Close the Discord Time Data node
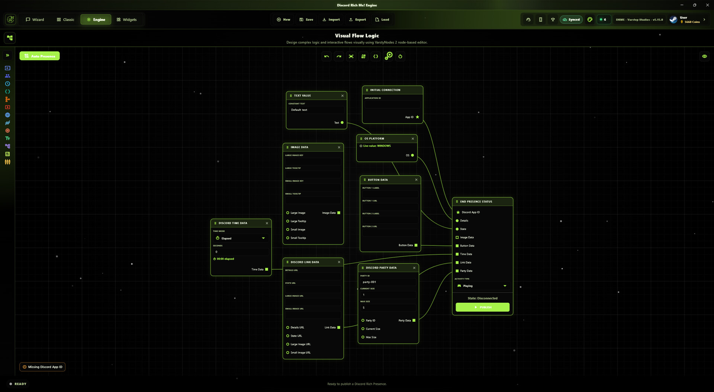The image size is (714, 392). point(267,224)
